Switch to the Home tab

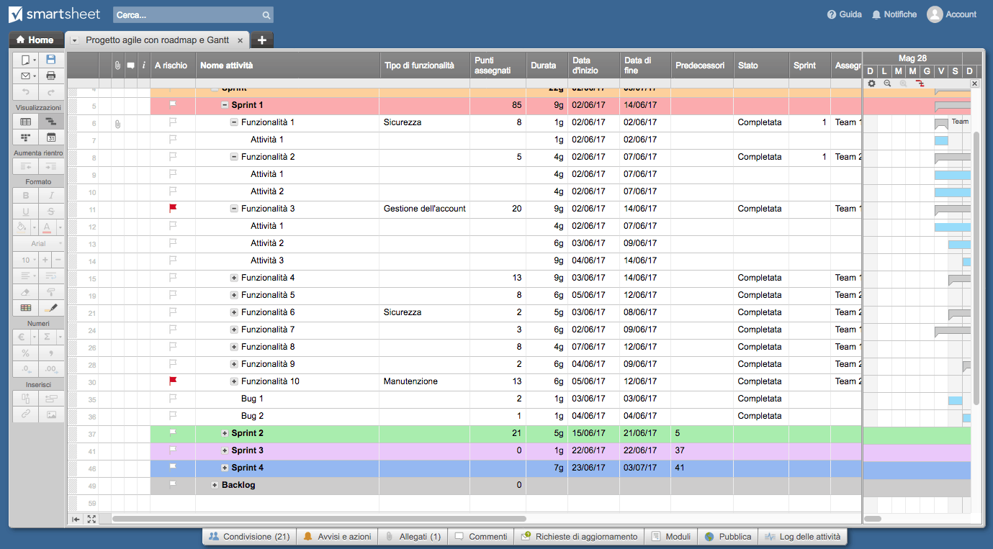point(35,40)
